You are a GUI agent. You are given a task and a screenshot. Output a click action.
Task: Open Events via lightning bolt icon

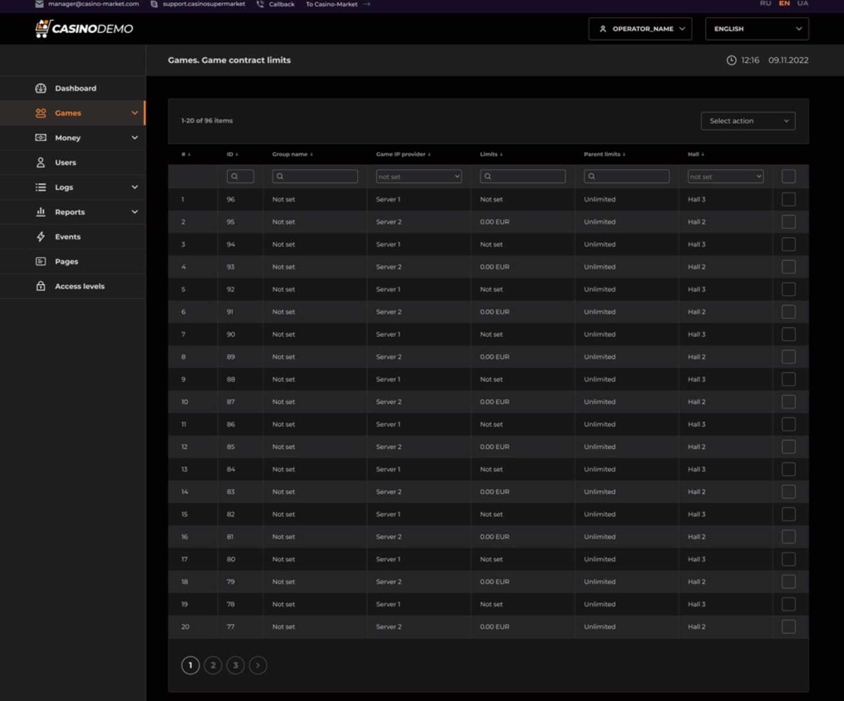pyautogui.click(x=40, y=237)
